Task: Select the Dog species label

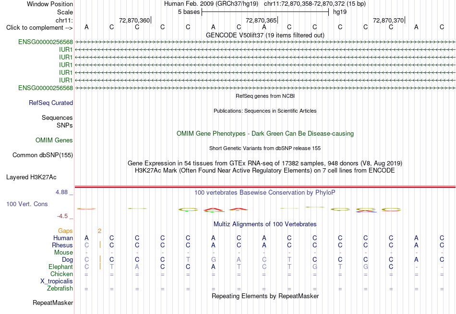Action: [x=68, y=260]
